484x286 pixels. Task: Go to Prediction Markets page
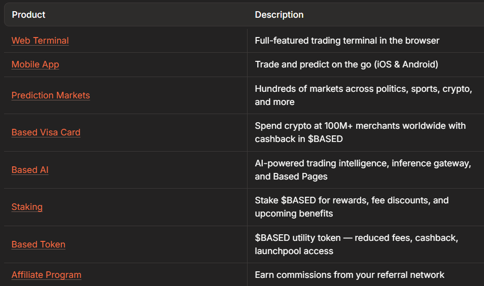click(51, 95)
